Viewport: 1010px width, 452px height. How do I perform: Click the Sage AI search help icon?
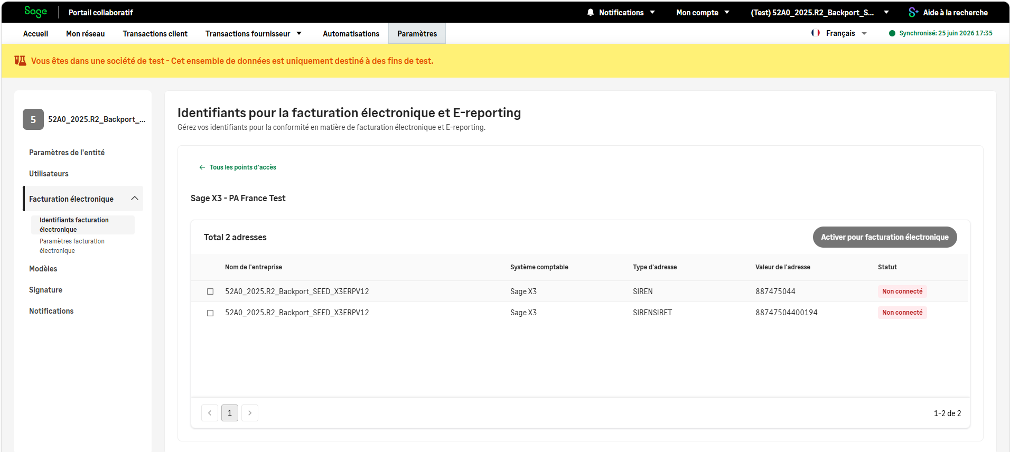pyautogui.click(x=913, y=12)
